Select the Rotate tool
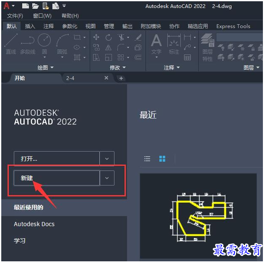This screenshot has width=265, height=263. [x=108, y=37]
